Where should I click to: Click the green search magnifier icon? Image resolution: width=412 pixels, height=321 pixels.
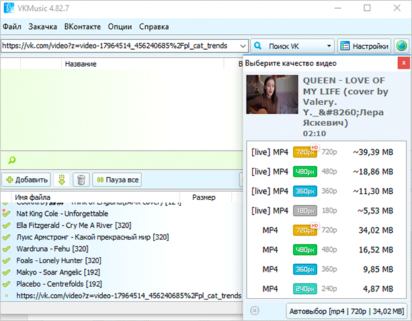[x=12, y=160]
